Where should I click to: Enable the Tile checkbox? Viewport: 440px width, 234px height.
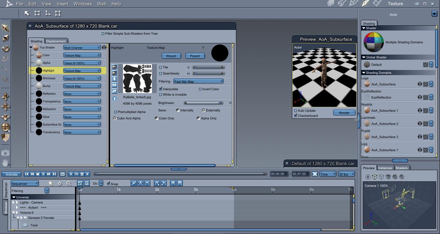coord(161,67)
